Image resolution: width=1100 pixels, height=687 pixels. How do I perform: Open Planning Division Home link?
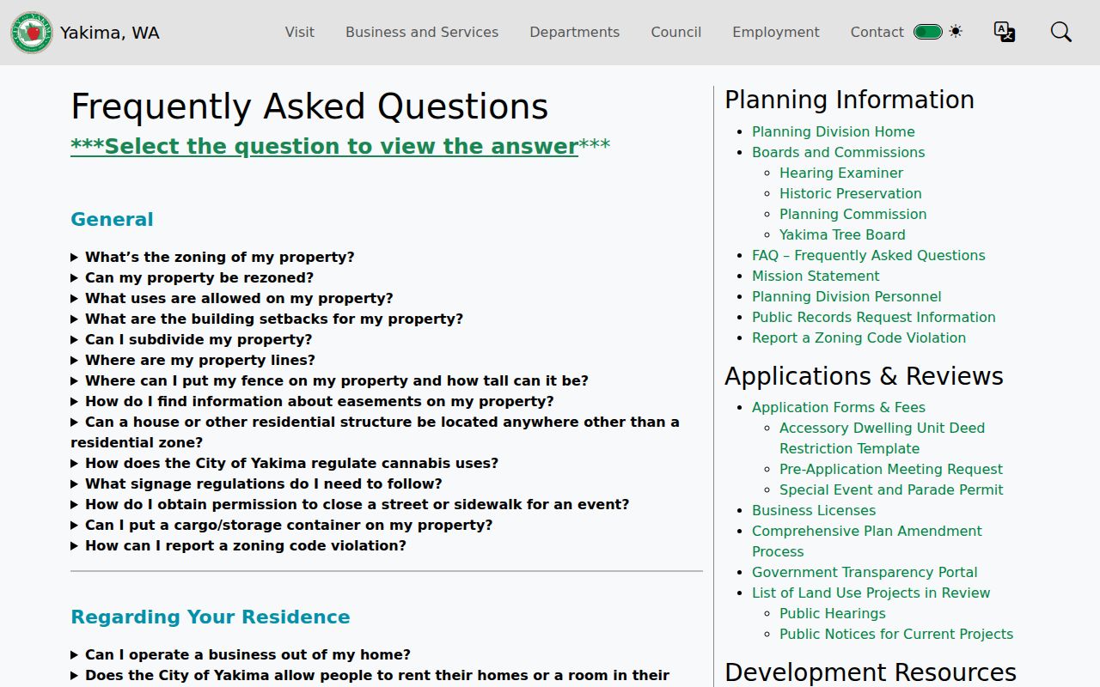pos(834,131)
